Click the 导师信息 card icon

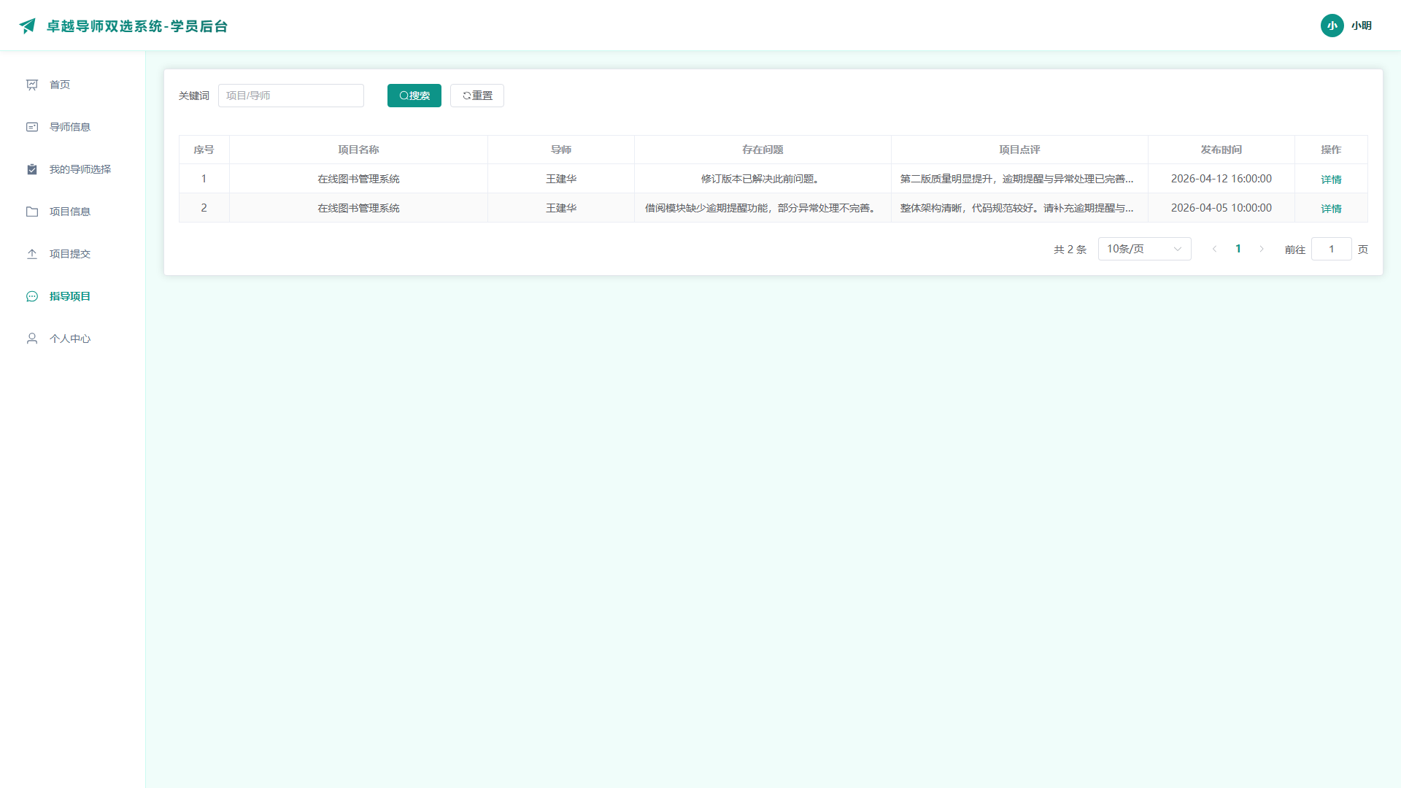tap(32, 127)
